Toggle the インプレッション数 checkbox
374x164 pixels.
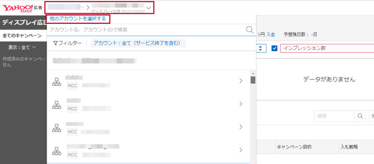pyautogui.click(x=275, y=48)
